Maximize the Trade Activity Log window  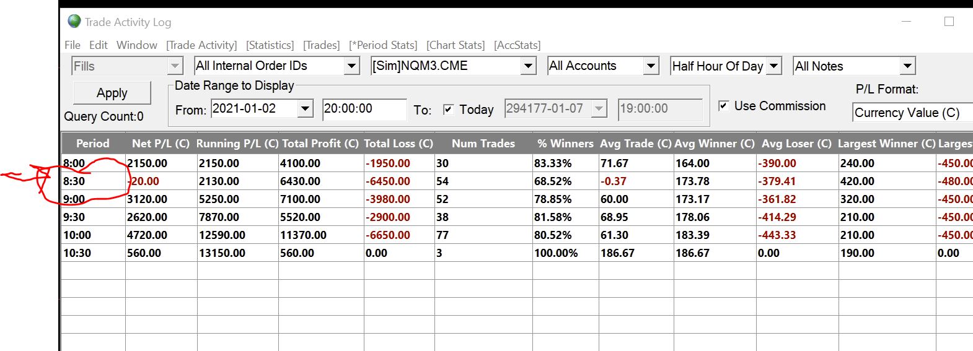pyautogui.click(x=949, y=22)
